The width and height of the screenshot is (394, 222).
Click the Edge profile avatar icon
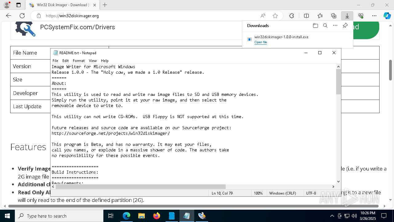tap(6, 5)
